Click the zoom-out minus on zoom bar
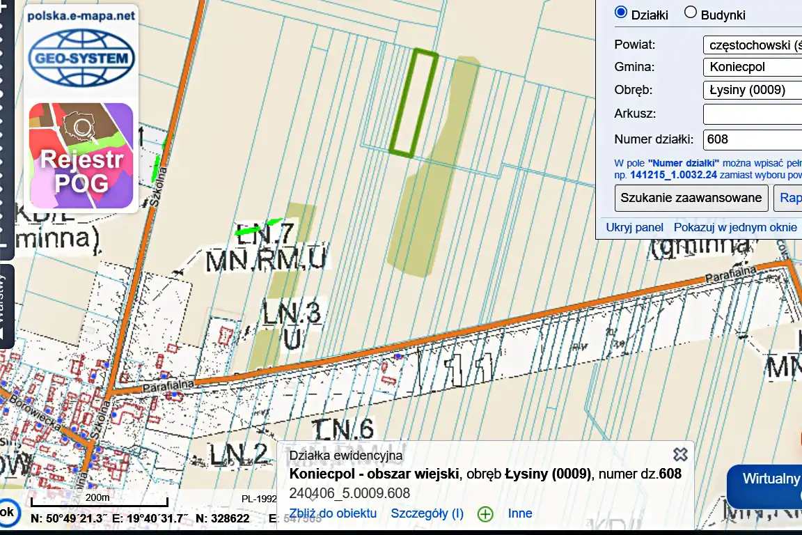 [x=3, y=245]
